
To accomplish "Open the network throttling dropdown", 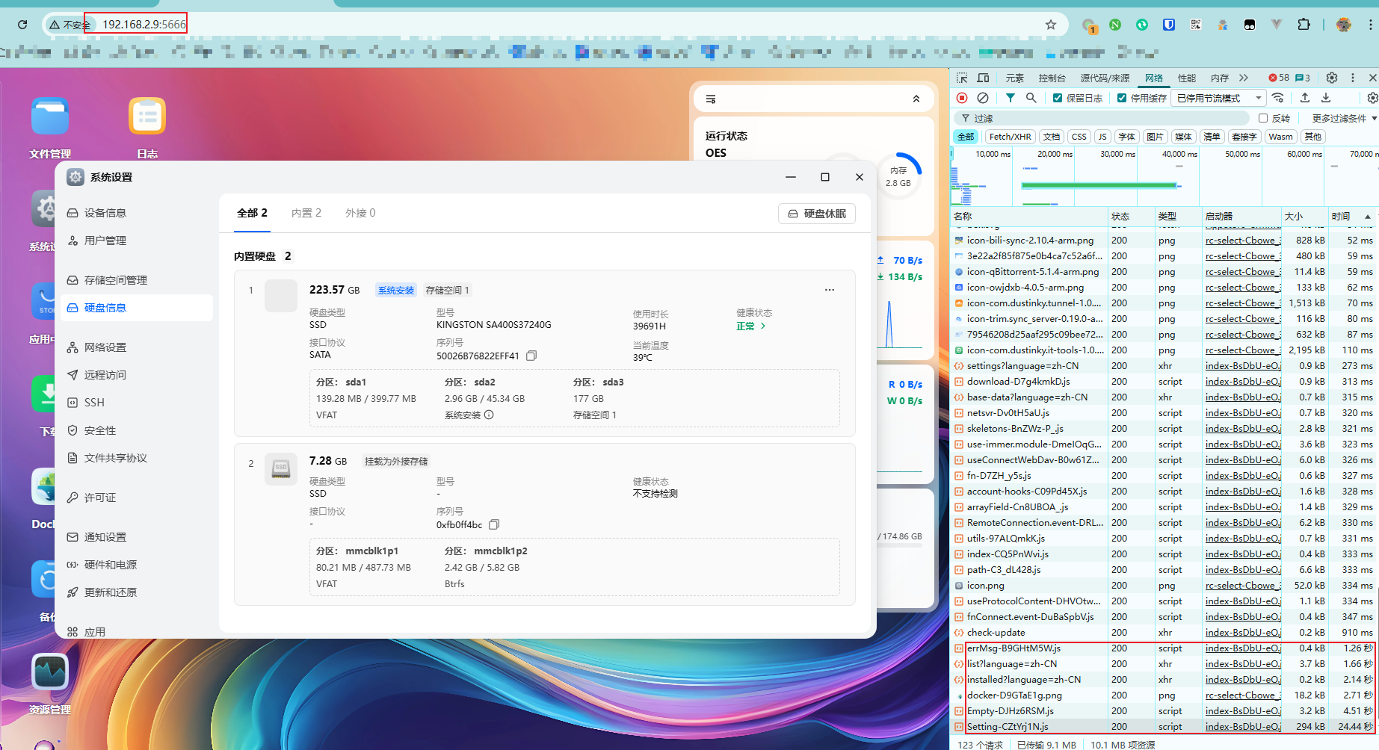I will click(x=1218, y=98).
